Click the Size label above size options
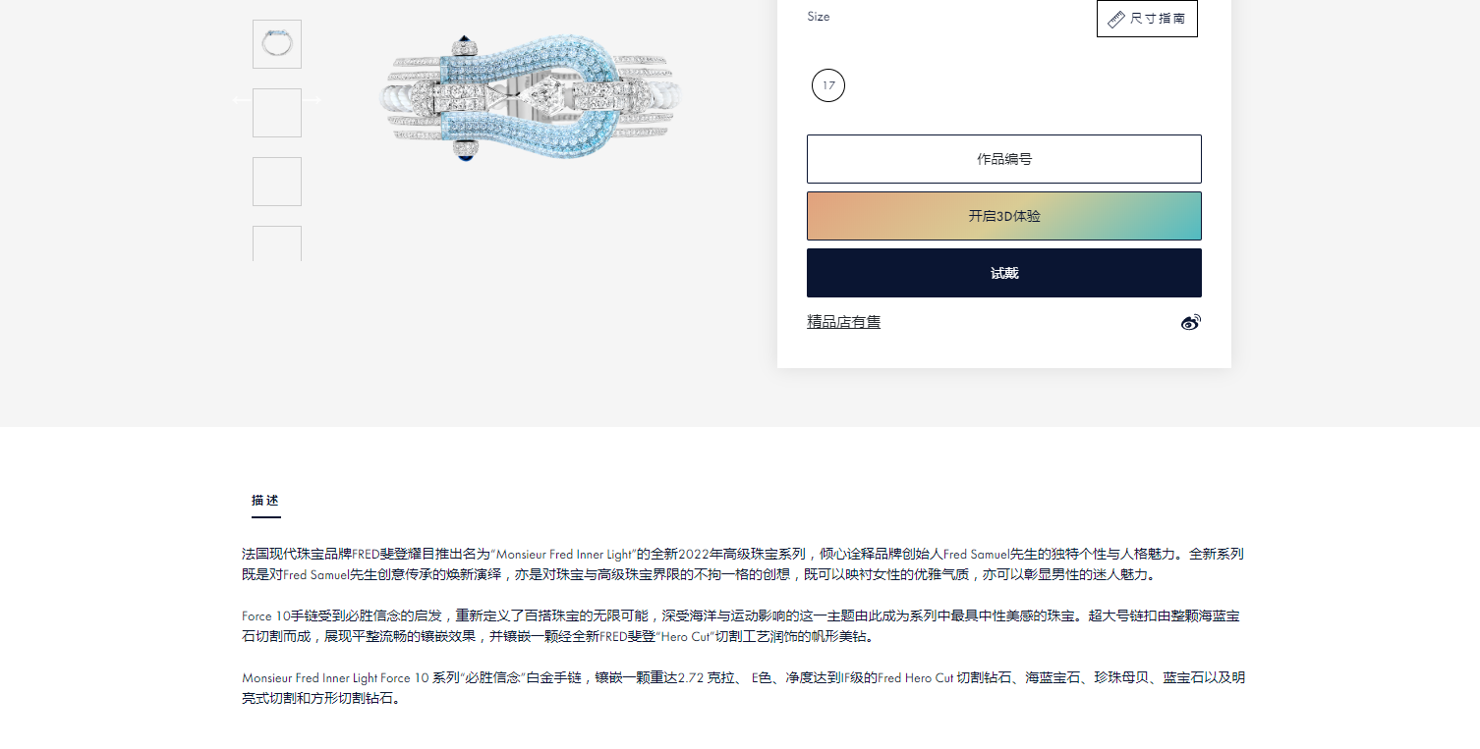Image resolution: width=1480 pixels, height=749 pixels. (818, 17)
